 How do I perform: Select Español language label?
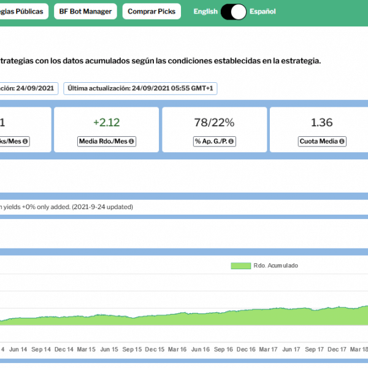pos(263,12)
